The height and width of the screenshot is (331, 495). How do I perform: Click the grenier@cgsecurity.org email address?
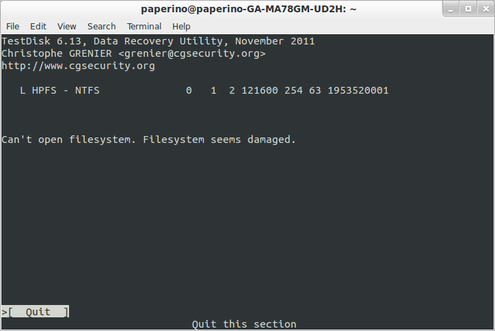192,54
